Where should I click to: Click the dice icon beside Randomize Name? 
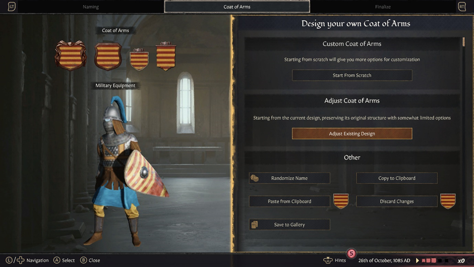(255, 178)
